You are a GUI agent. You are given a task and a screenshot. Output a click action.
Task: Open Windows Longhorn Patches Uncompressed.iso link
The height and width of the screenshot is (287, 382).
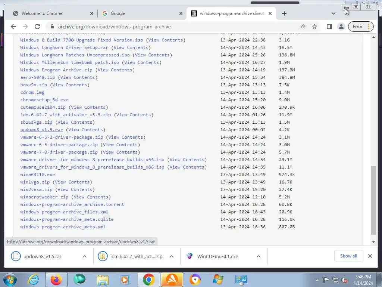pyautogui.click(x=75, y=55)
